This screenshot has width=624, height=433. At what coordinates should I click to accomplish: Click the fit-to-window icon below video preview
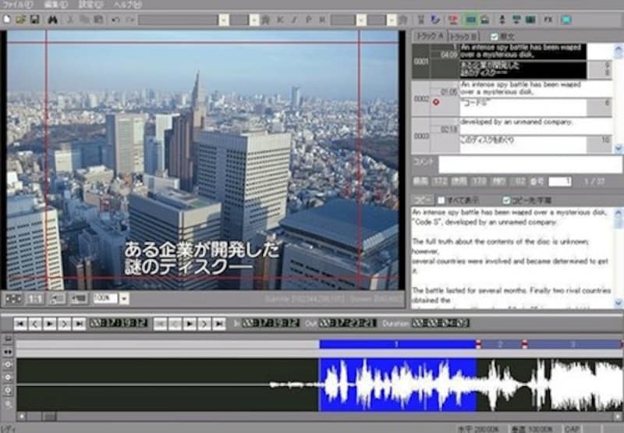click(13, 299)
